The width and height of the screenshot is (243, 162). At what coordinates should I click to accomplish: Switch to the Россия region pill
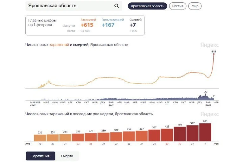(x=178, y=6)
